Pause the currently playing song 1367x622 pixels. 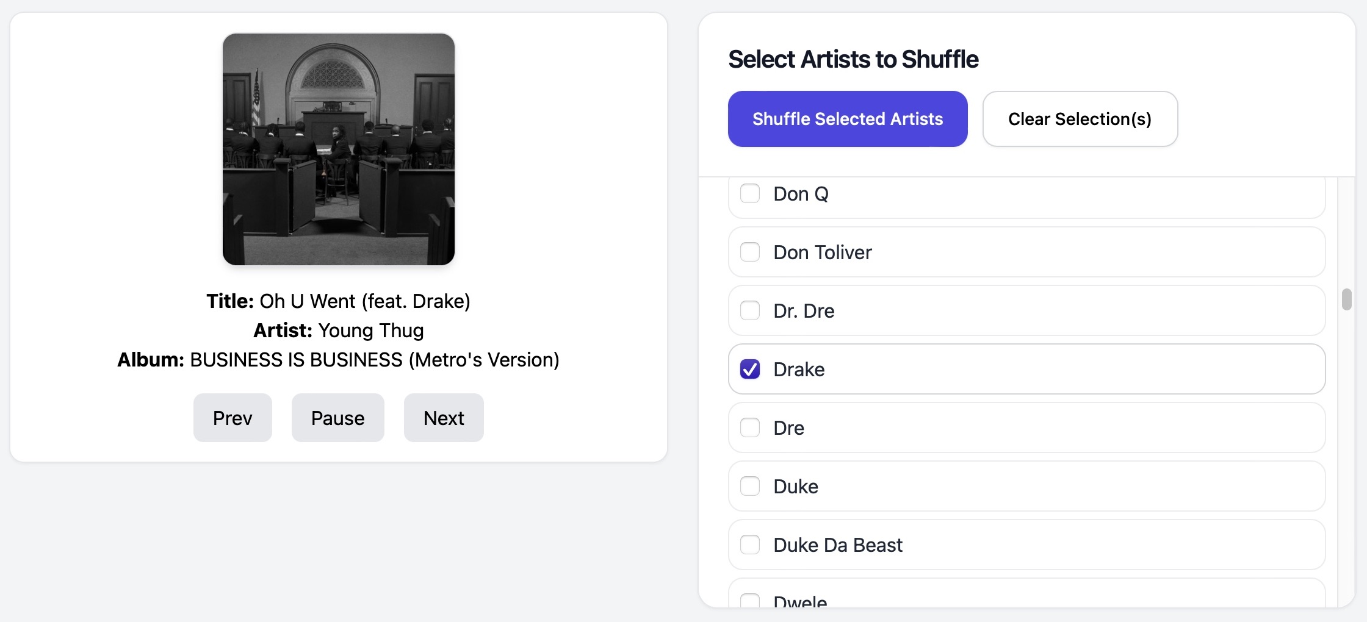tap(337, 418)
